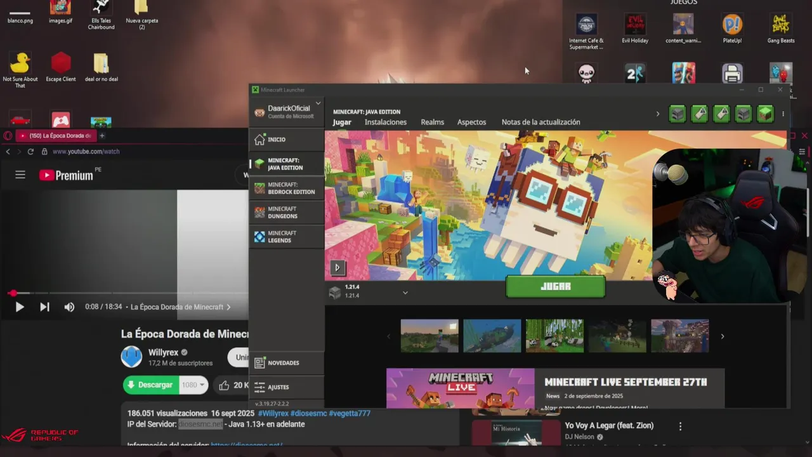The image size is (812, 457).
Task: Click the second warning-flagged installation icon in header
Action: 721,114
